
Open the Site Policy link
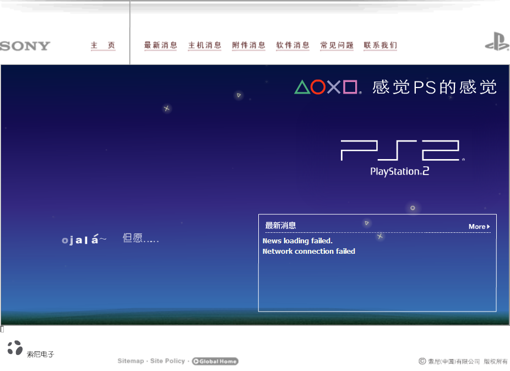[x=167, y=361]
